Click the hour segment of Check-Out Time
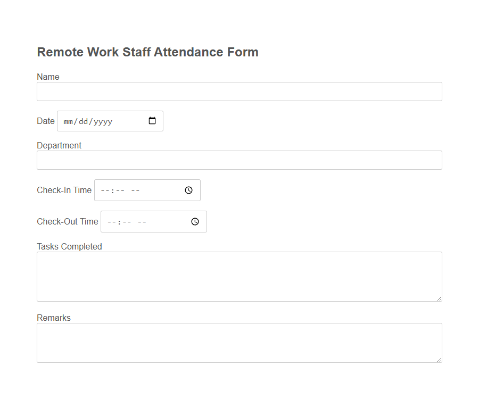 (111, 221)
